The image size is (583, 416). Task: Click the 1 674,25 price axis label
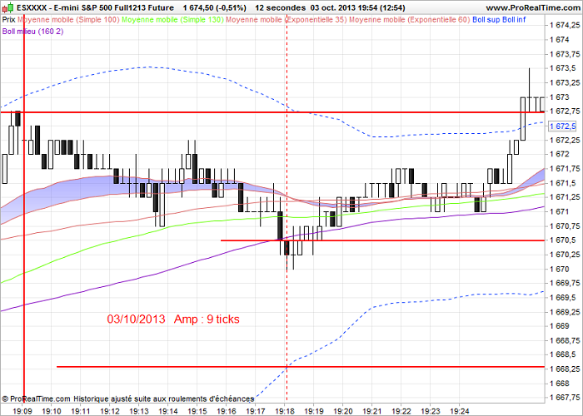coord(565,25)
